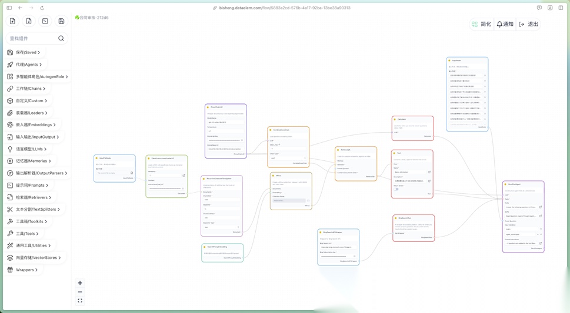Expand the 装载器/Loaders category
570x313 pixels.
[28, 113]
